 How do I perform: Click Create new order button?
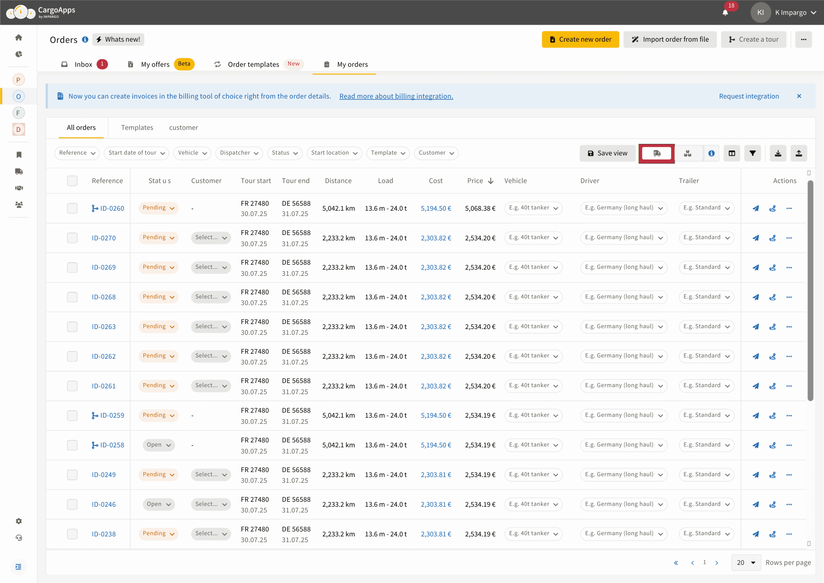click(x=580, y=40)
